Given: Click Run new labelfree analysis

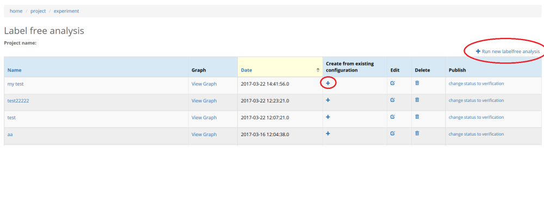Looking at the screenshot, I should 508,52.
